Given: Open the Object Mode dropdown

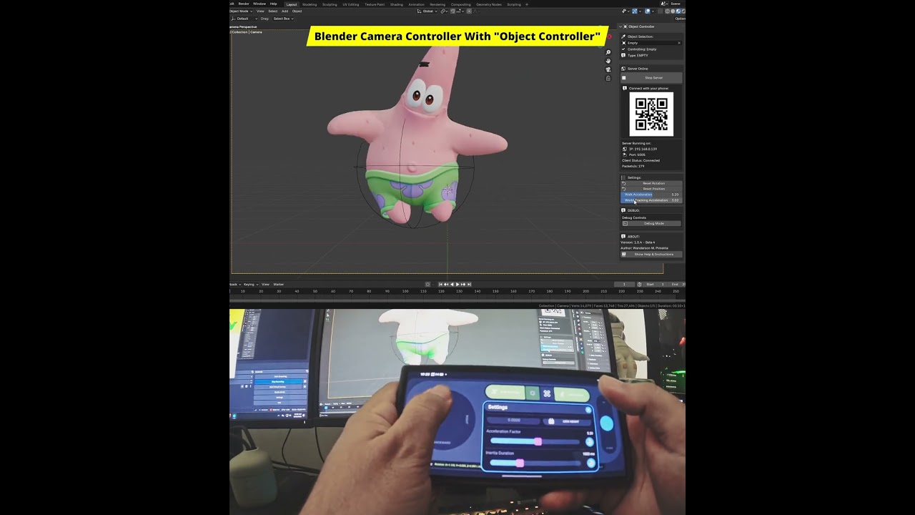Looking at the screenshot, I should tap(241, 11).
